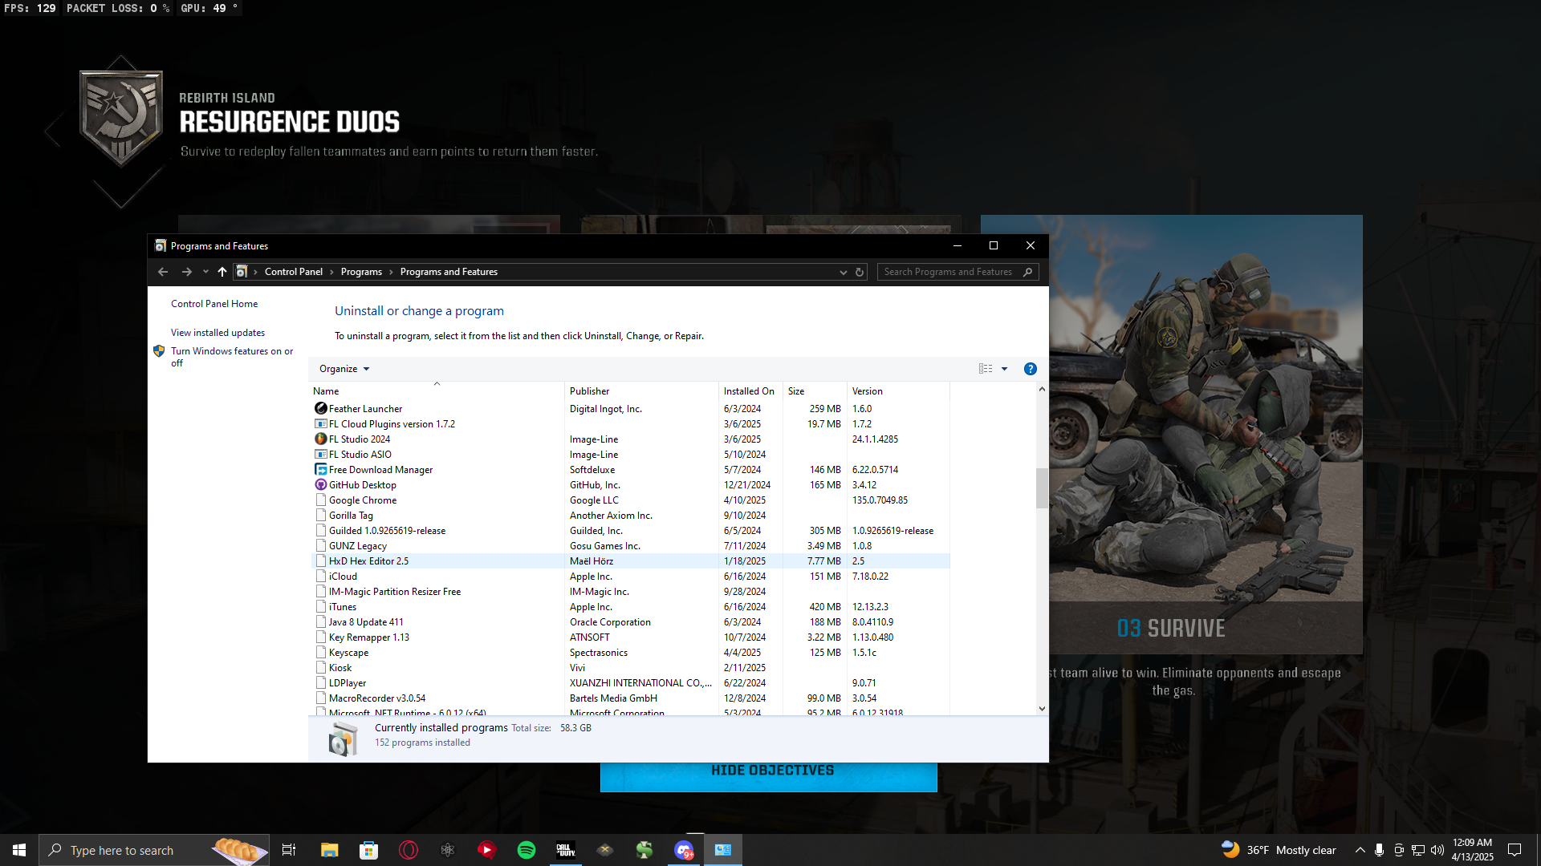Select the iTunes entry
The image size is (1541, 866).
pos(630,607)
